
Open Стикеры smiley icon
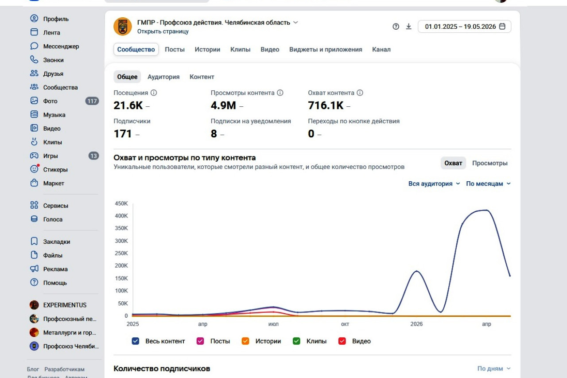[34, 169]
